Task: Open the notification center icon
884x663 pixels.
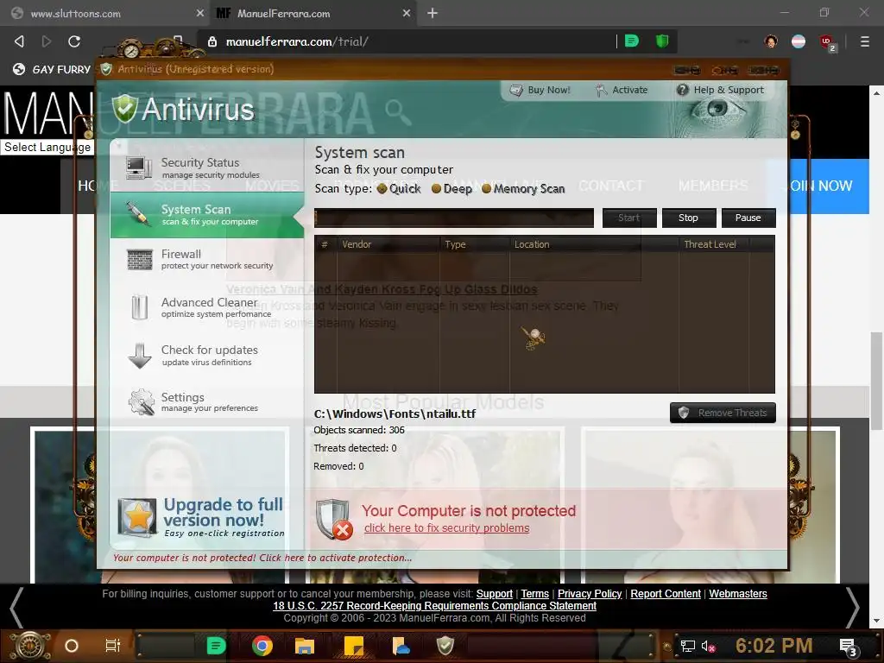Action: coord(848,646)
